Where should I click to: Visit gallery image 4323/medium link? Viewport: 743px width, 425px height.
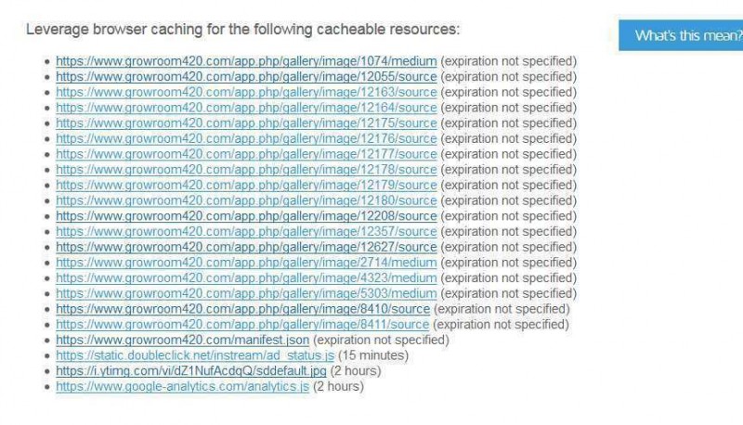pos(246,277)
